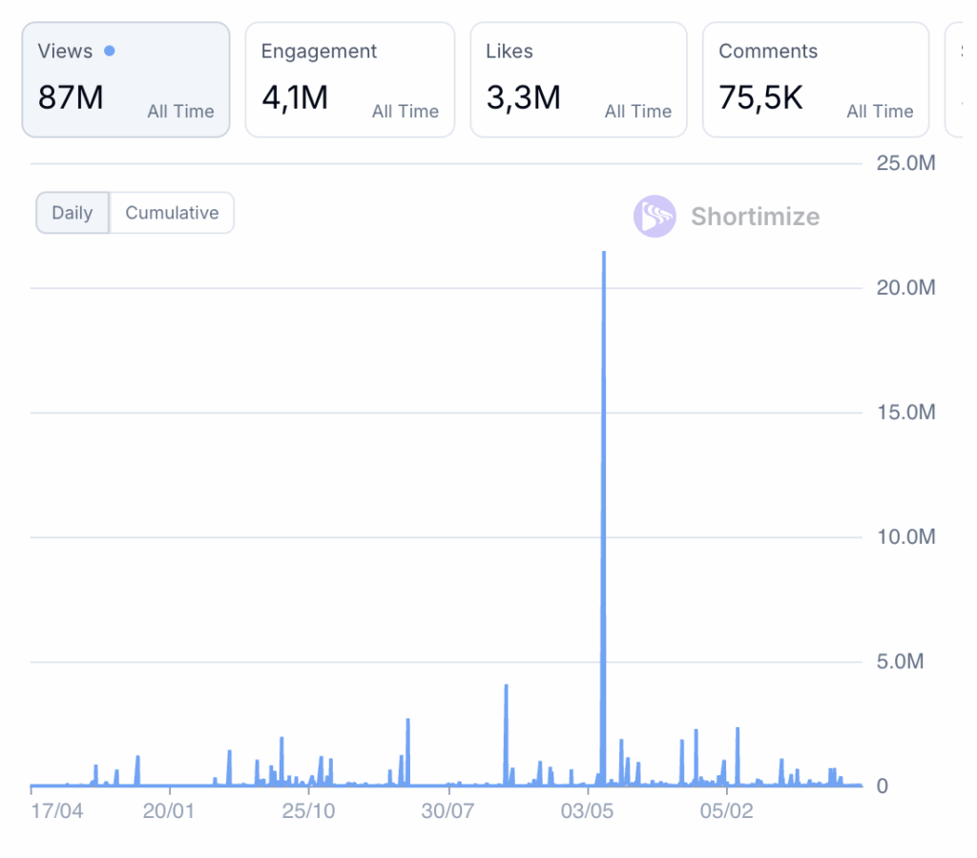Click the 05/02 date tick label
Screen dimensions: 977x858
[727, 811]
